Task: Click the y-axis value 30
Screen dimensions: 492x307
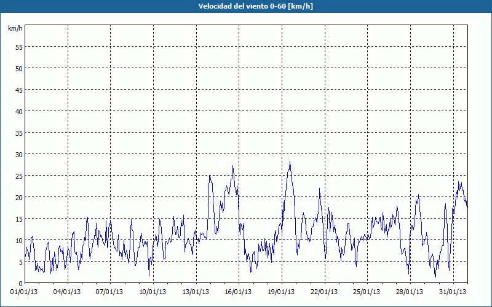Action: coord(19,155)
